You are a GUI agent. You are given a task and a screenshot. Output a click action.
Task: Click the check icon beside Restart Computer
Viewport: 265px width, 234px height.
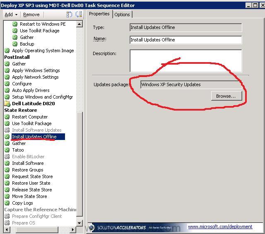pos(7,117)
